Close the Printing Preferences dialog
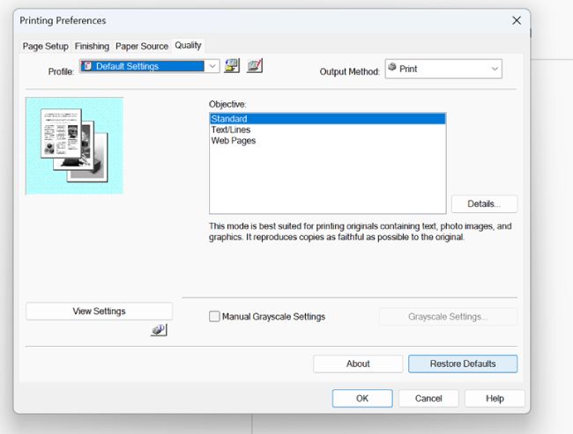Image resolution: width=573 pixels, height=434 pixels. [x=517, y=20]
